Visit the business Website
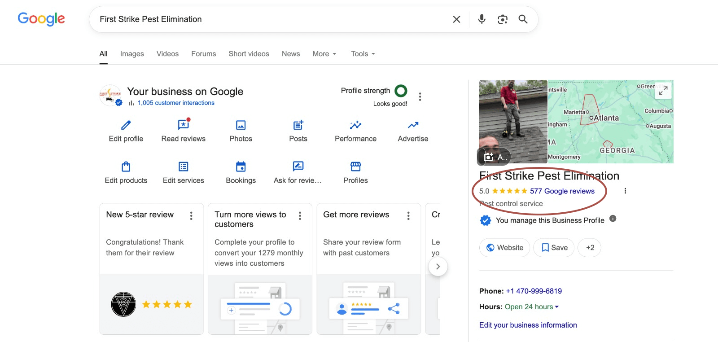 click(x=505, y=248)
